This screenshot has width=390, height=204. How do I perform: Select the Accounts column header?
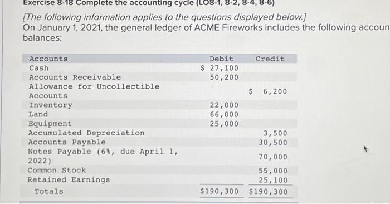pyautogui.click(x=48, y=59)
